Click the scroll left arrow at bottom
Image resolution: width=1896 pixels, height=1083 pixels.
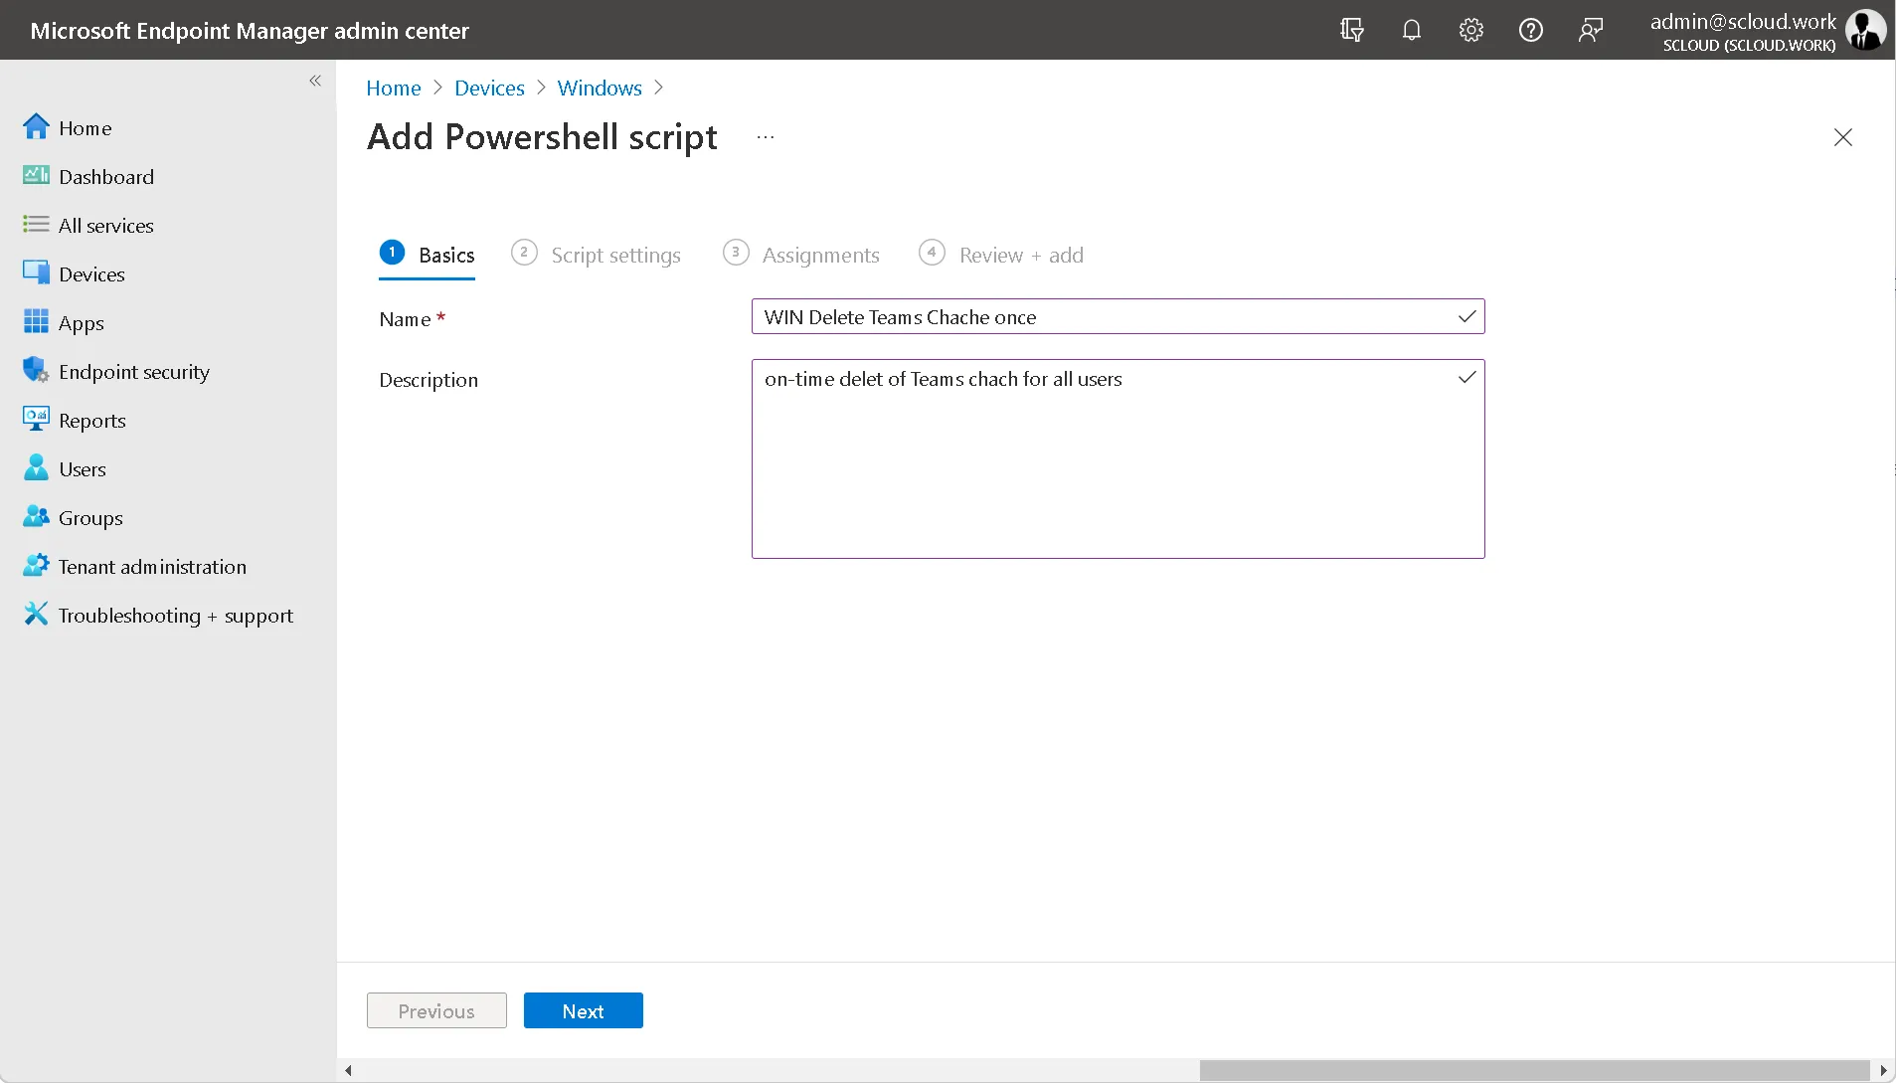pos(348,1070)
